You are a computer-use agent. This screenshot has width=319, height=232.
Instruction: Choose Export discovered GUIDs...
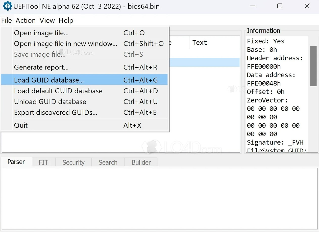(84, 113)
